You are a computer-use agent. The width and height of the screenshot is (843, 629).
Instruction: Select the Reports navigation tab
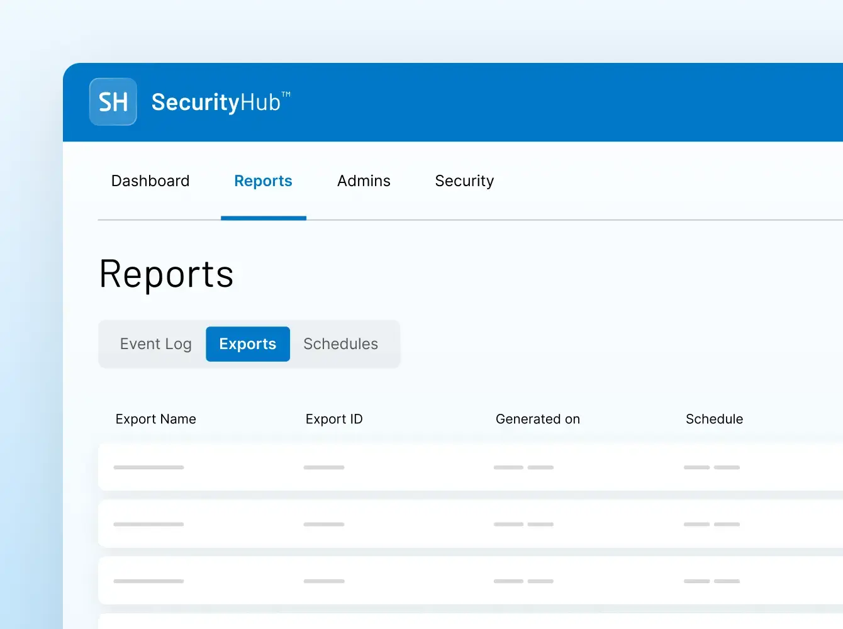click(x=263, y=181)
